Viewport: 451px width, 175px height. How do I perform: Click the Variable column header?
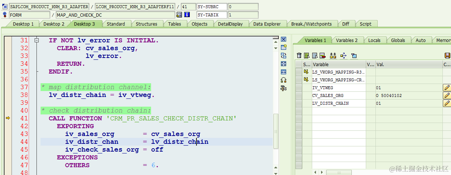click(339, 64)
